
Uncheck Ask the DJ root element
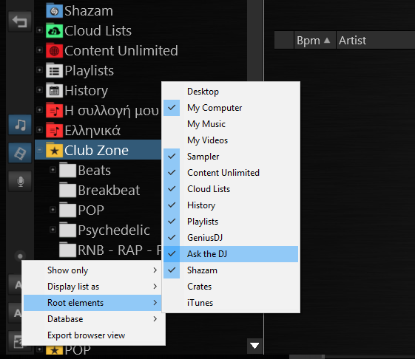tap(231, 254)
